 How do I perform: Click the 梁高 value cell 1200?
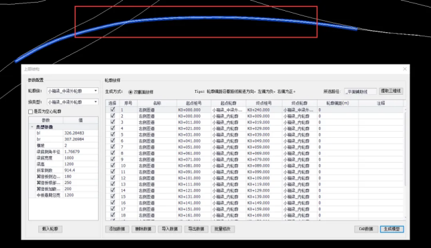point(81,164)
